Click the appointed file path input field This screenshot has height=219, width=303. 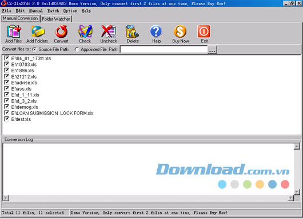tap(164, 49)
